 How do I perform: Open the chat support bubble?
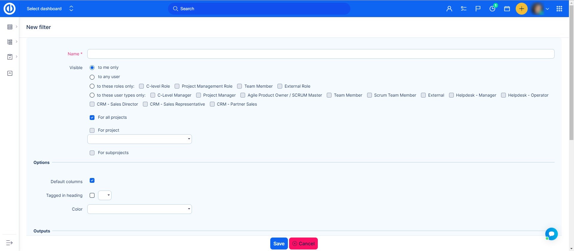(x=551, y=234)
